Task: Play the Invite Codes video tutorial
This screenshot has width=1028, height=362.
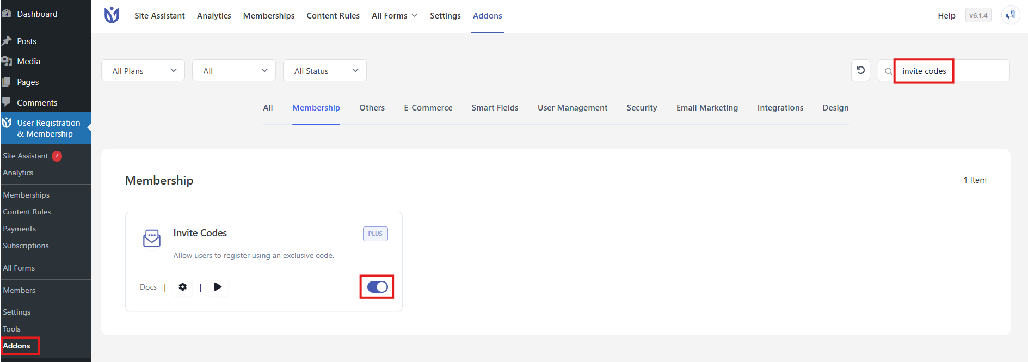Action: [218, 287]
